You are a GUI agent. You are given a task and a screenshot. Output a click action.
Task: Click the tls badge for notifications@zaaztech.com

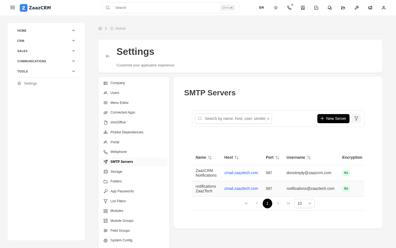click(346, 188)
